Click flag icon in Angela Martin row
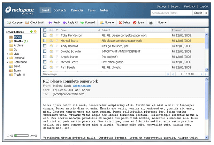The width and height of the screenshot is (214, 145). click(57, 56)
